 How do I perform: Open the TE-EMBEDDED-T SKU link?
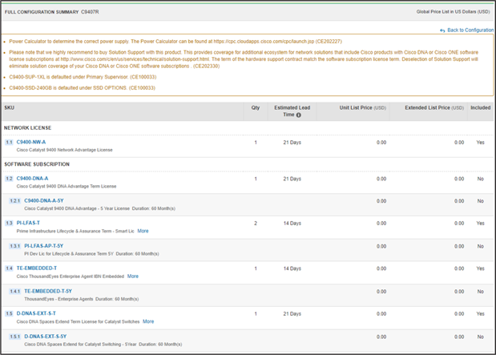tap(37, 268)
